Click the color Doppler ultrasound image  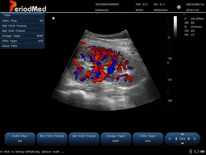pyautogui.click(x=106, y=70)
